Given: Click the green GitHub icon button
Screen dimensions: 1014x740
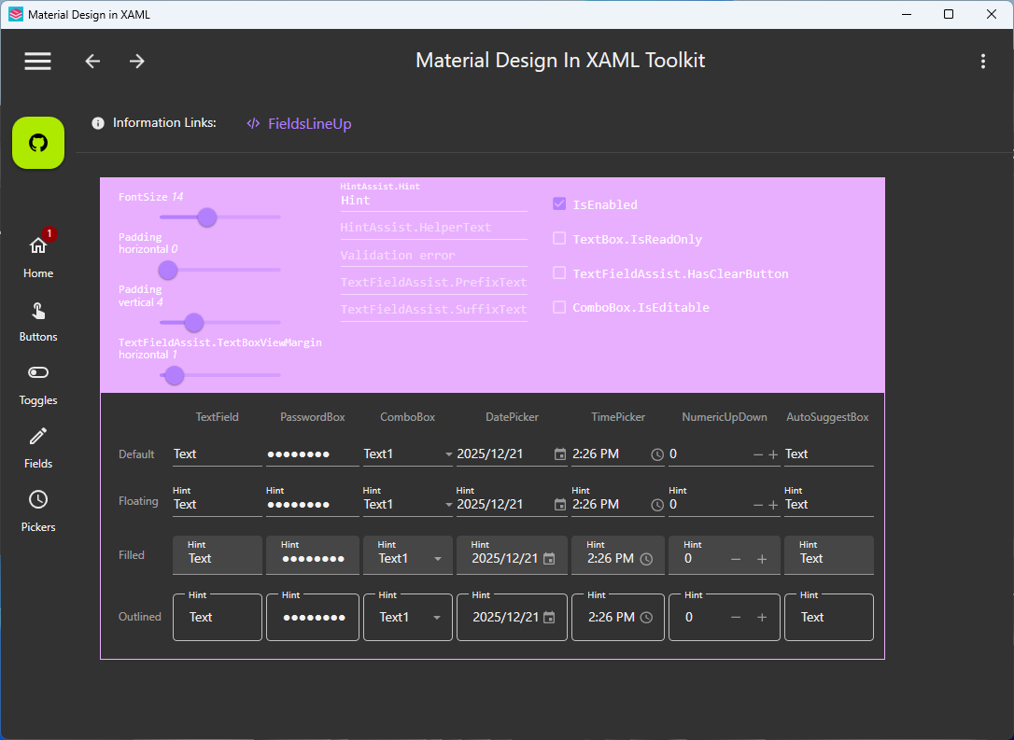Looking at the screenshot, I should [x=38, y=143].
